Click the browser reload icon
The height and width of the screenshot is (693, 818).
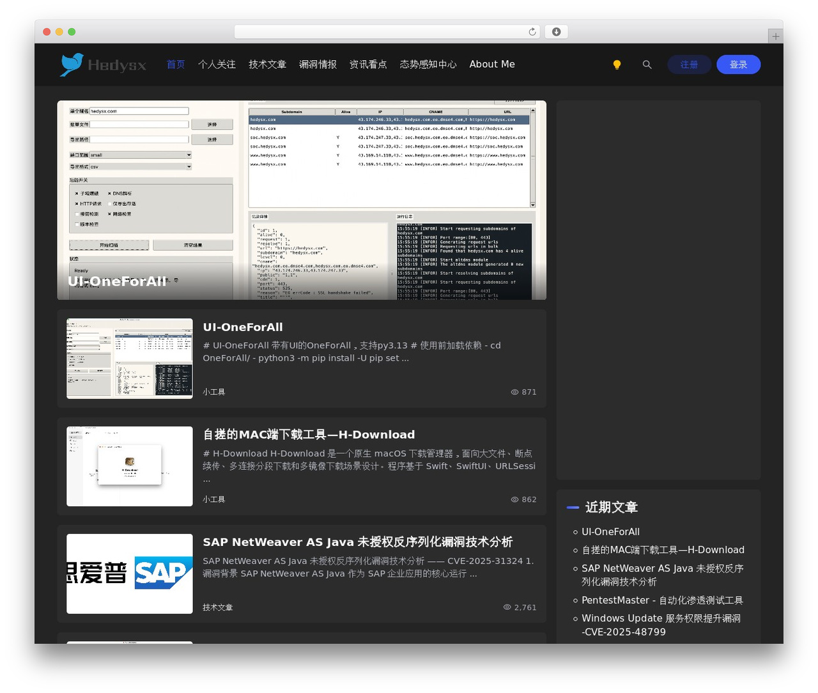(x=532, y=32)
